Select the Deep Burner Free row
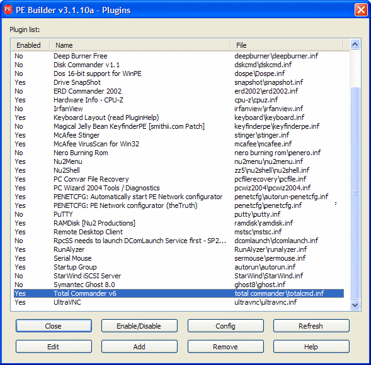Image resolution: width=371 pixels, height=365 pixels. coord(179,56)
